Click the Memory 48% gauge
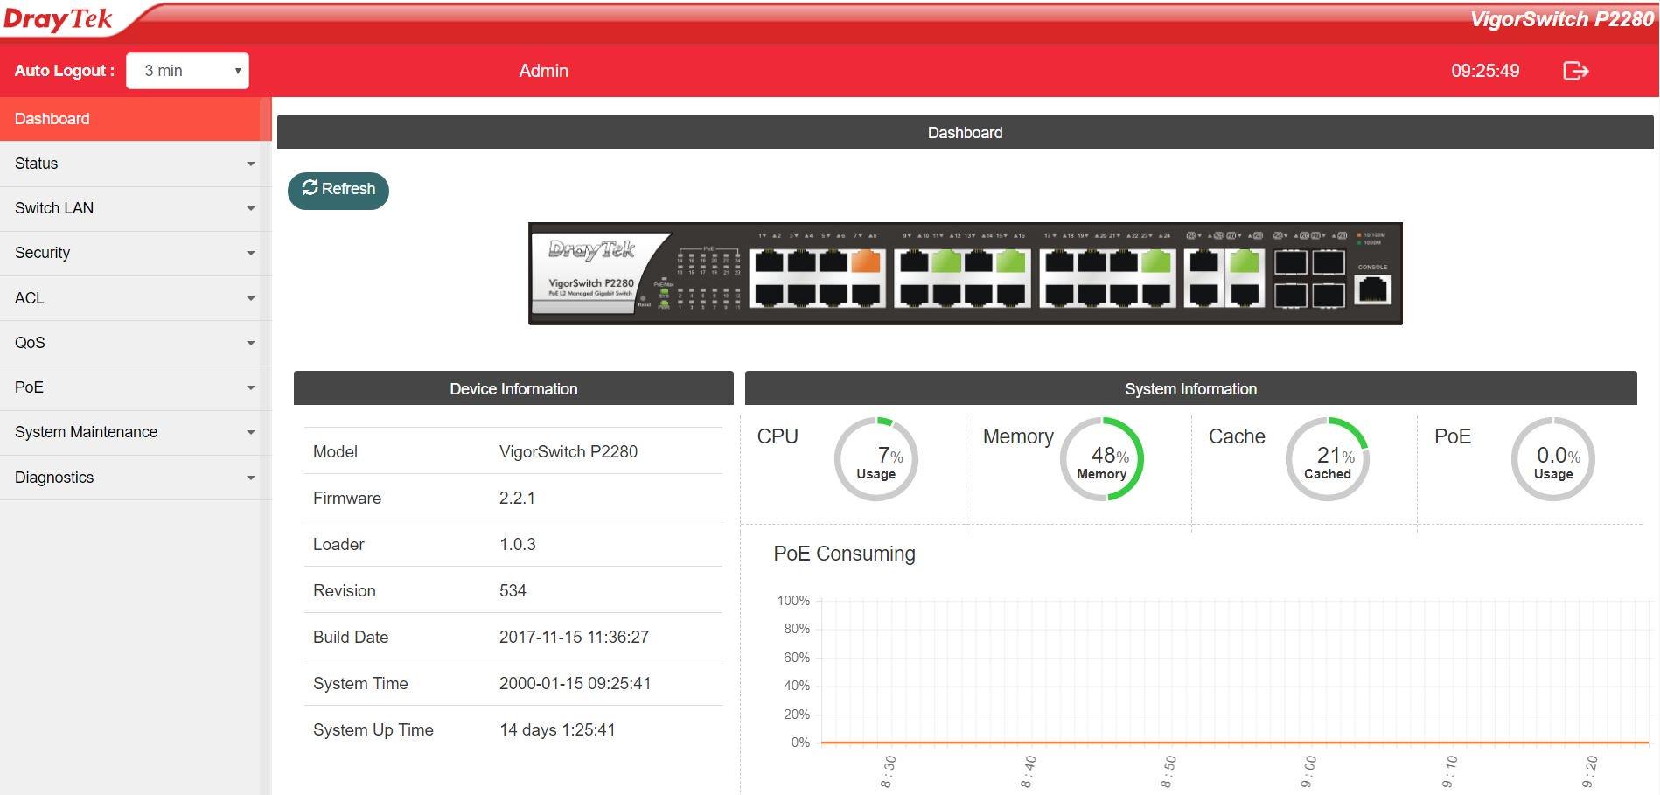 1102,459
